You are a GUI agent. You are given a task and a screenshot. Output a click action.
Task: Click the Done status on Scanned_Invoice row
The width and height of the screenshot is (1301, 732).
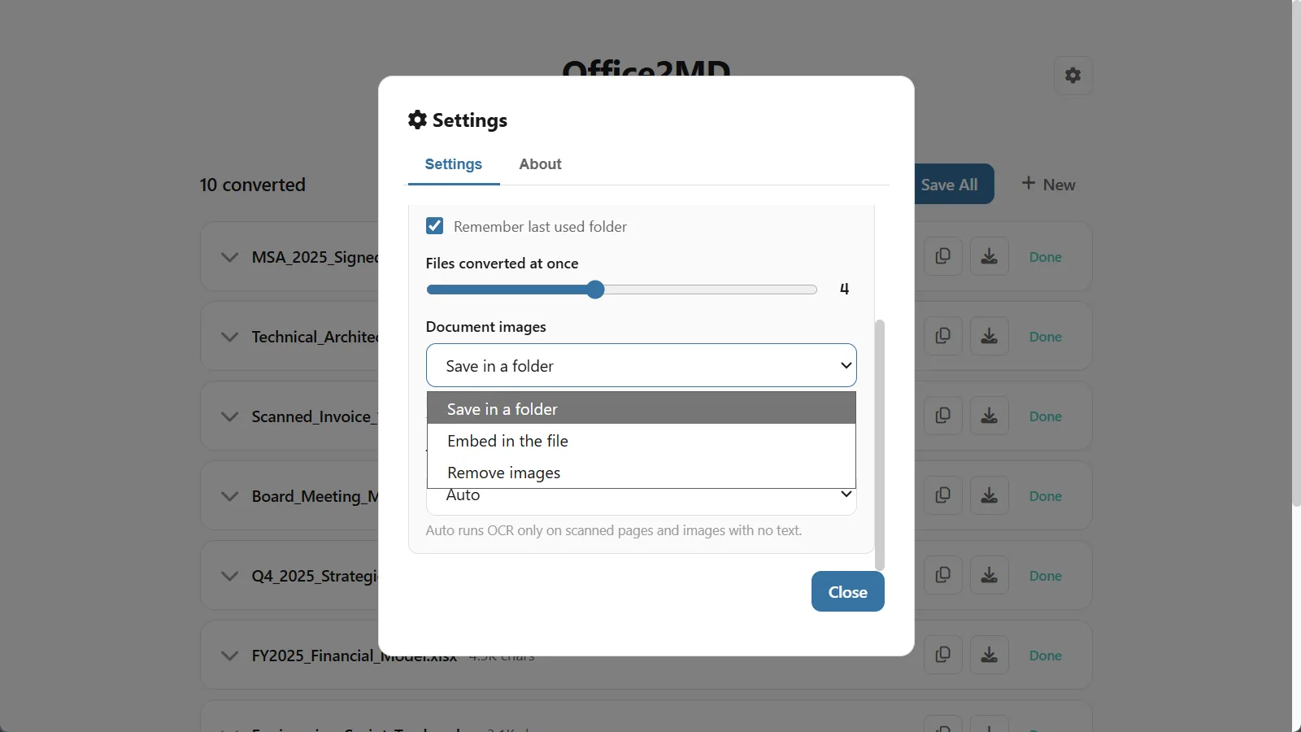click(x=1046, y=416)
